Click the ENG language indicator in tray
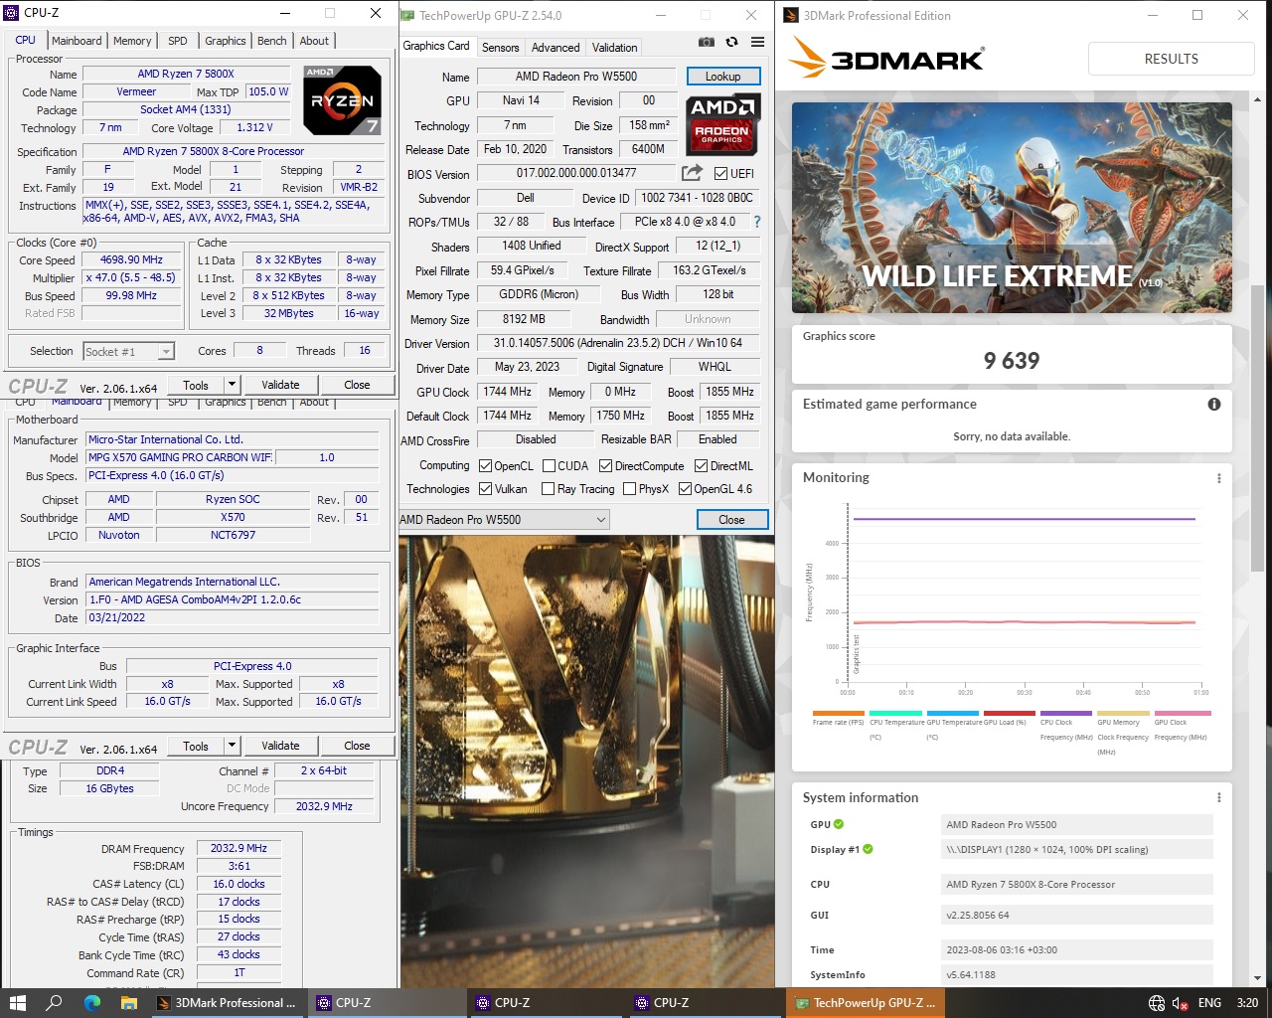1272x1018 pixels. 1209,1002
